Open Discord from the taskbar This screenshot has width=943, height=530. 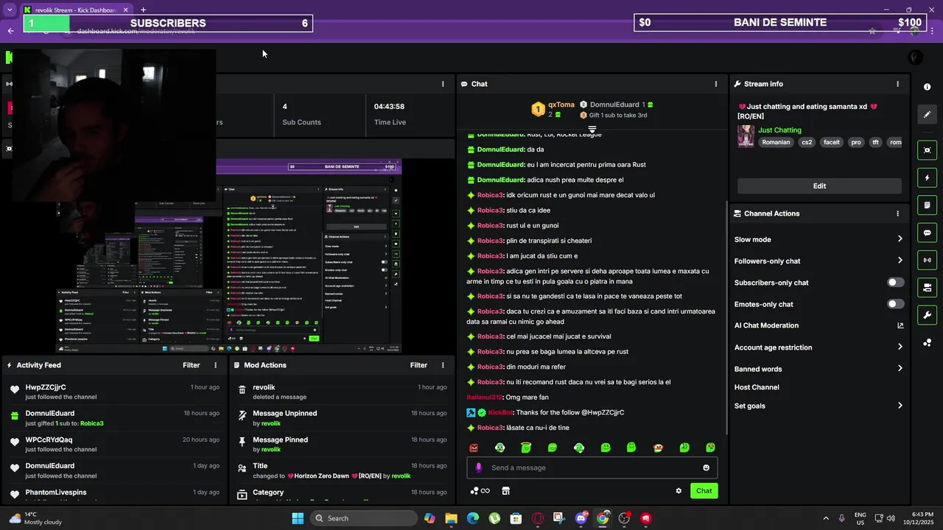click(x=581, y=518)
